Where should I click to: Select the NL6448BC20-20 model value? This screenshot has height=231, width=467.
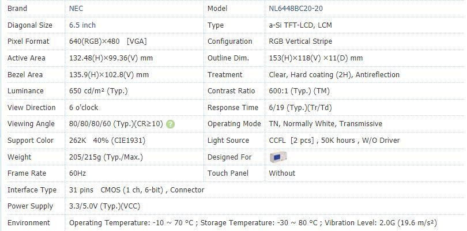pyautogui.click(x=295, y=8)
